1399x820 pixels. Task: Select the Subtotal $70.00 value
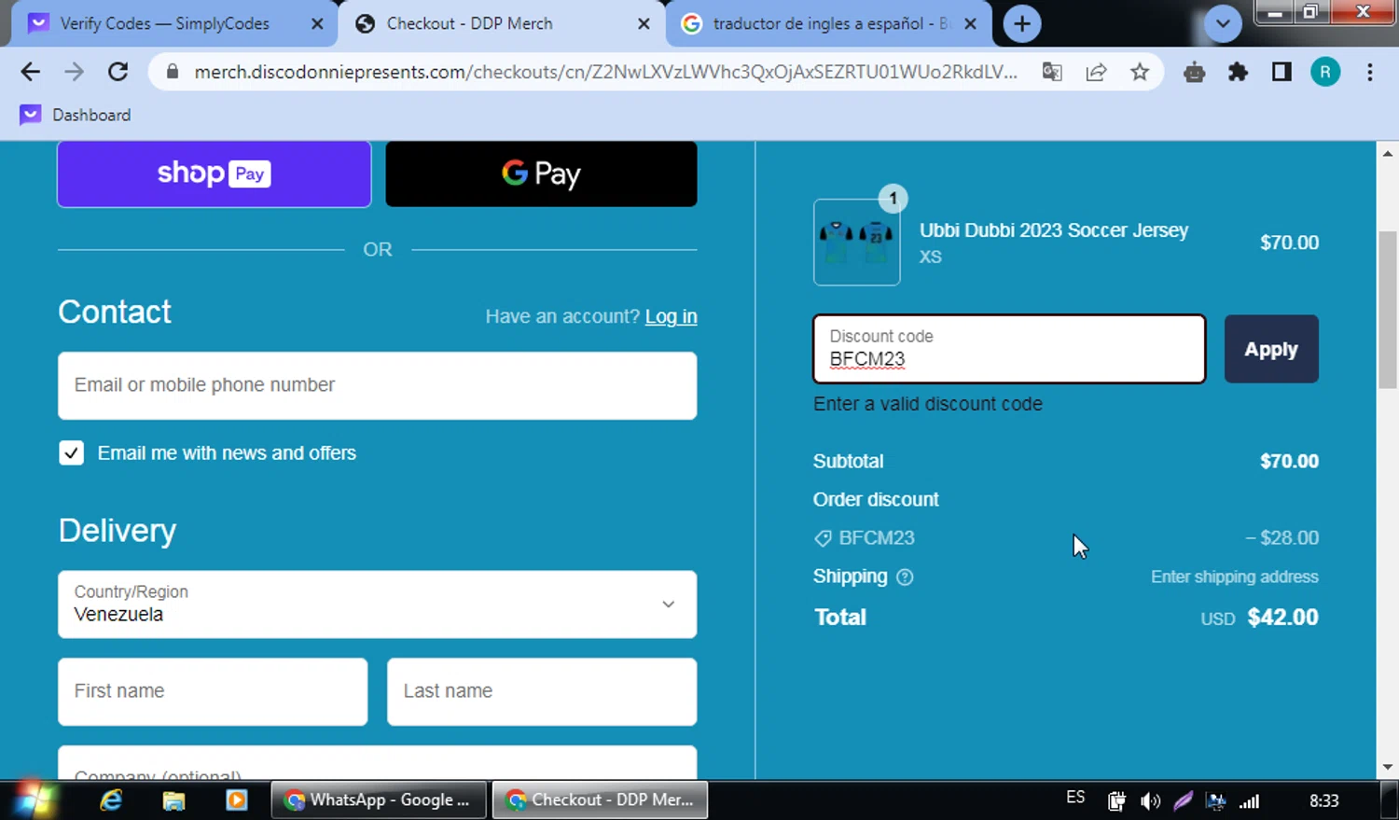point(1289,461)
